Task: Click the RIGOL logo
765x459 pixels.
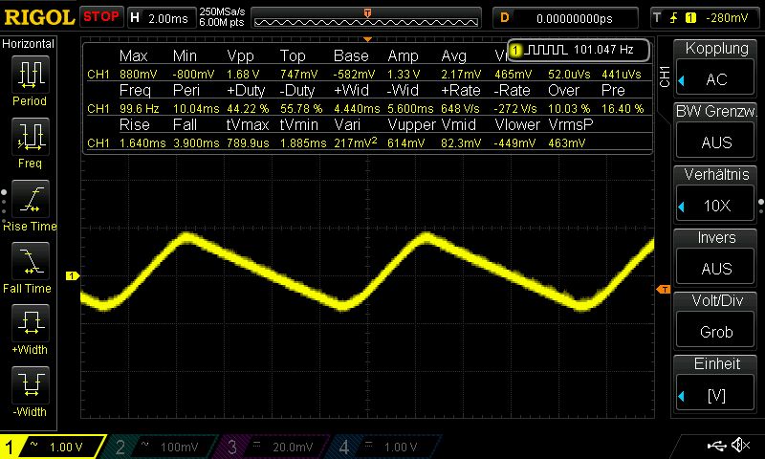Action: [39, 17]
